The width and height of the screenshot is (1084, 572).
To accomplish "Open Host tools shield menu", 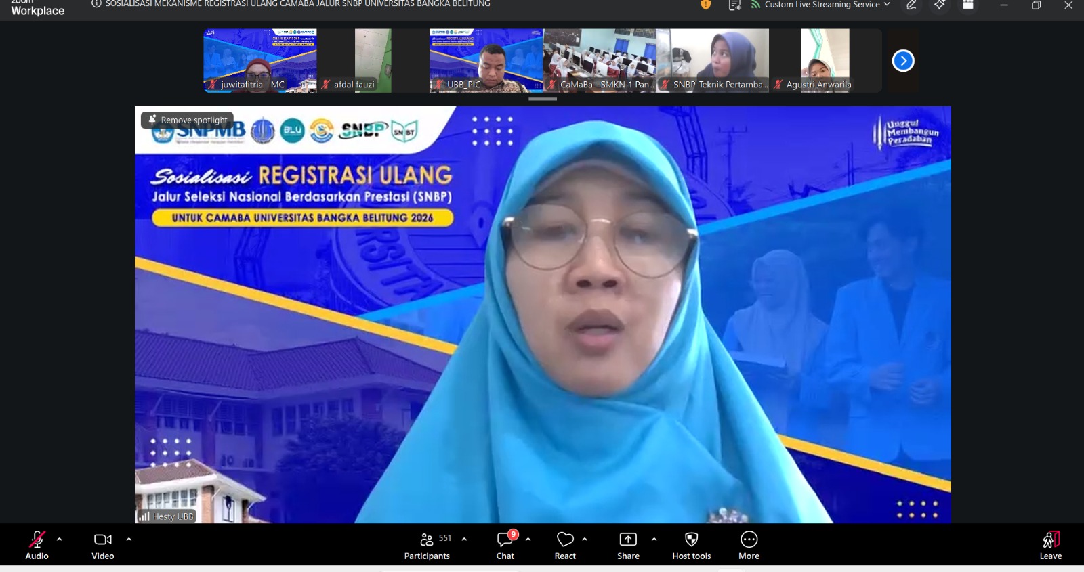I will coord(691,544).
